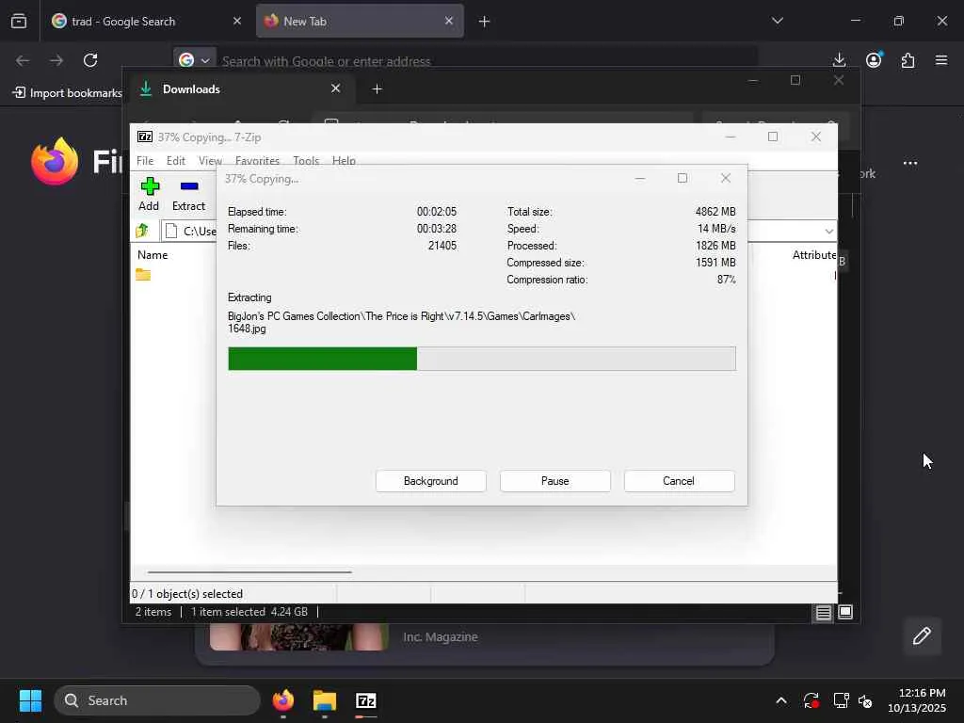Screen dimensions: 964x723
Task: Click Import bookmarks link
Action: pyautogui.click(x=68, y=93)
